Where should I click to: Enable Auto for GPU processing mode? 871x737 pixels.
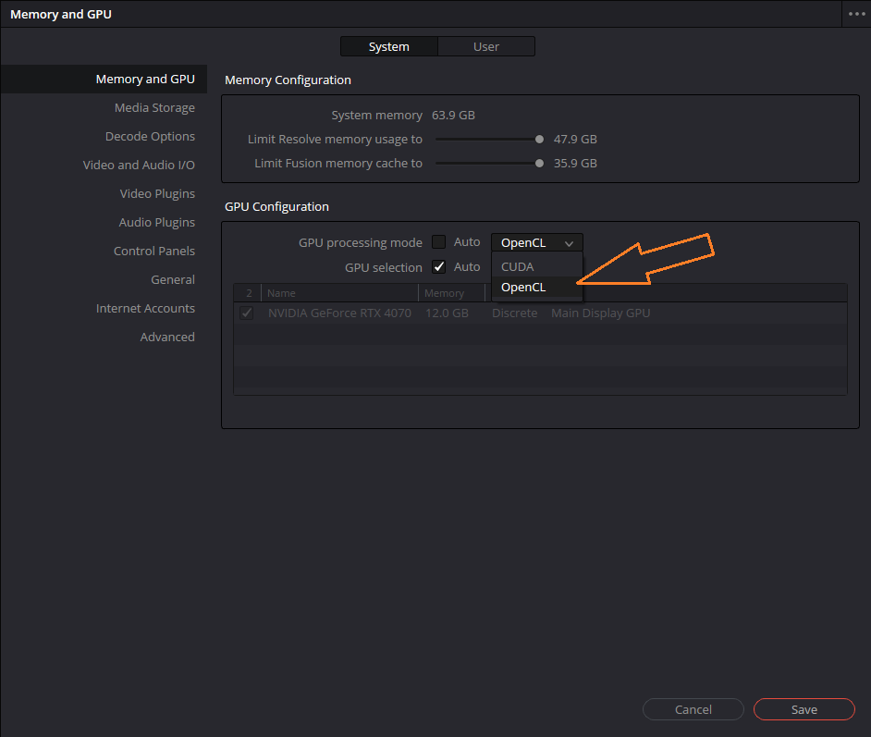point(439,242)
